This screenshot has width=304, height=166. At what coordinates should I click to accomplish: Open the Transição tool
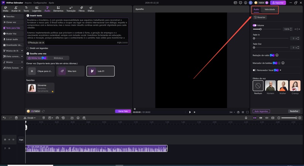pyautogui.click(x=71, y=9)
